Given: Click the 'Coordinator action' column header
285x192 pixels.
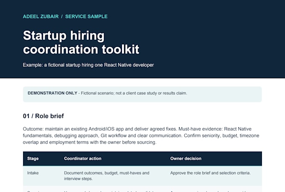Looking at the screenshot, I should [x=83, y=159].
